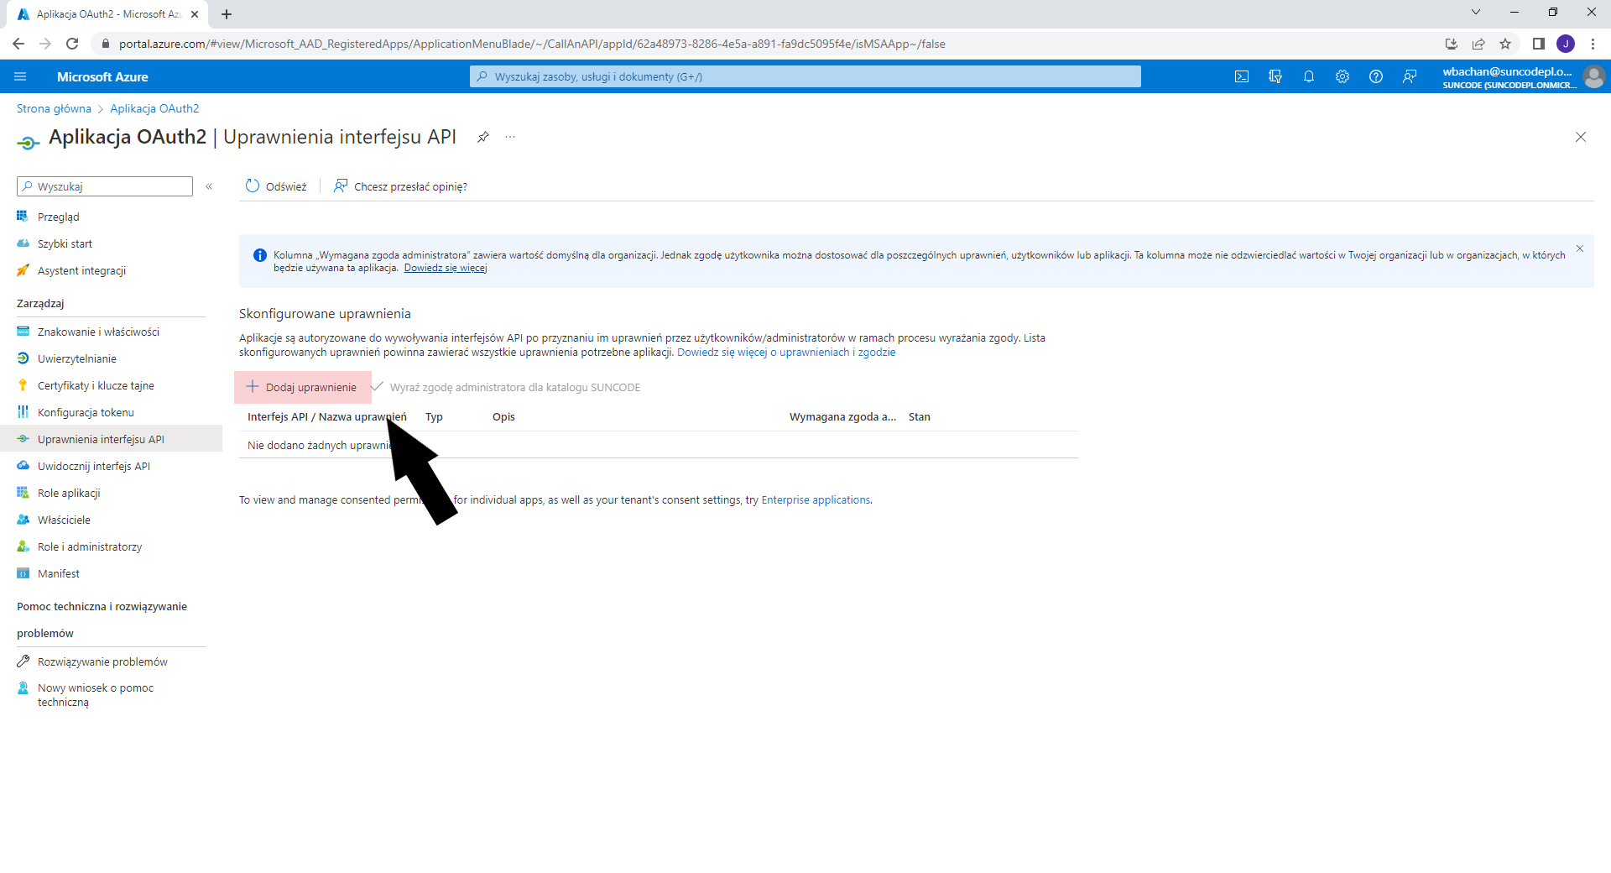Open Uwierzytelnianie menu item
This screenshot has height=873, width=1611.
tap(77, 358)
